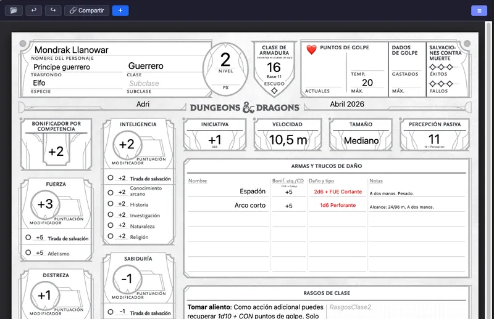494x319 pixels.
Task: Click the Compartir share button
Action: pos(87,10)
